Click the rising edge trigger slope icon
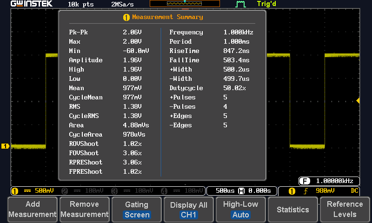Screen dimensions: 372x223 (x=305, y=191)
